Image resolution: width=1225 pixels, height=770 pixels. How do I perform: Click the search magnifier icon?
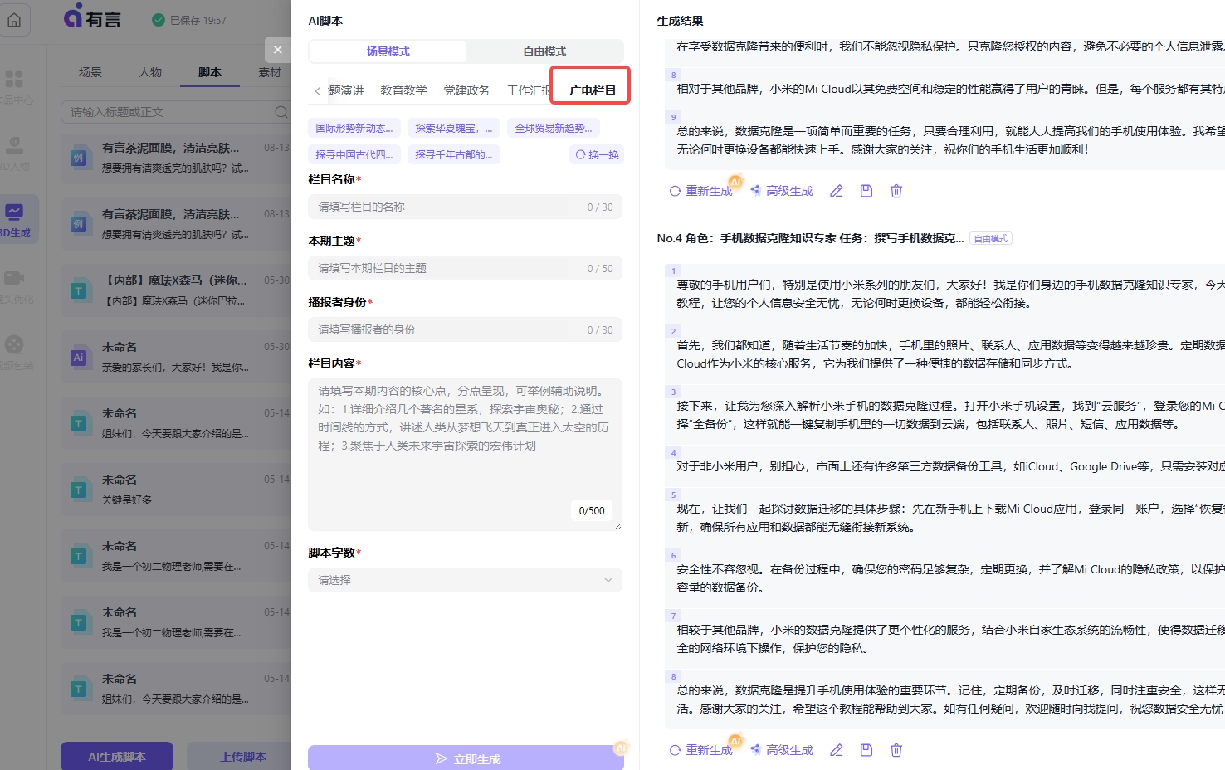pyautogui.click(x=281, y=112)
